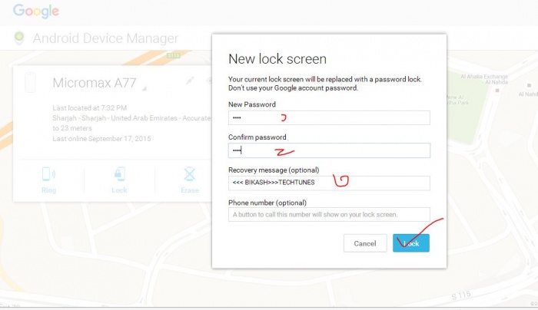Click the Android Device Manager title text
Image resolution: width=538 pixels, height=310 pixels.
click(106, 38)
